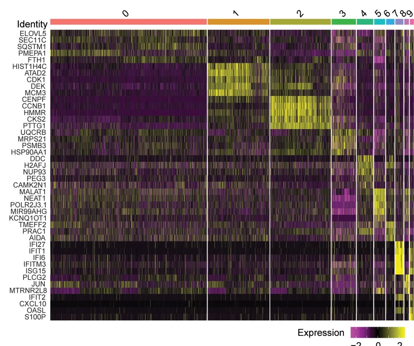The image size is (414, 346).
Task: Select the AIDA gene label
Action: click(x=37, y=238)
